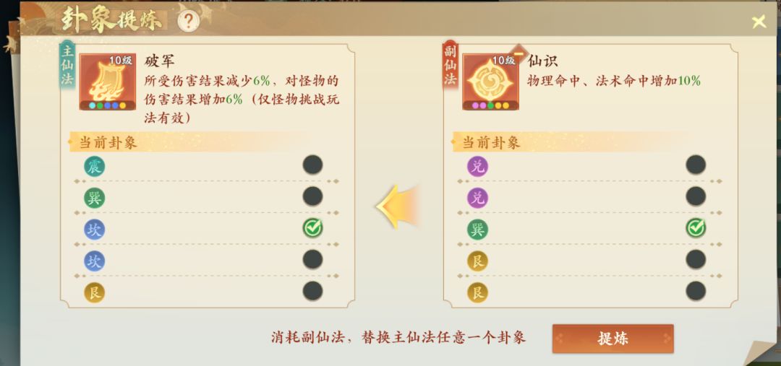Toggle the checked 坎 radio in the main skill panel
Screen dimensions: 781x366
point(312,228)
